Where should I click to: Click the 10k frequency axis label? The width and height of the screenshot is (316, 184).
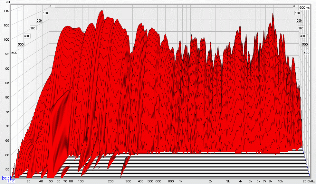pyautogui.click(x=280, y=181)
